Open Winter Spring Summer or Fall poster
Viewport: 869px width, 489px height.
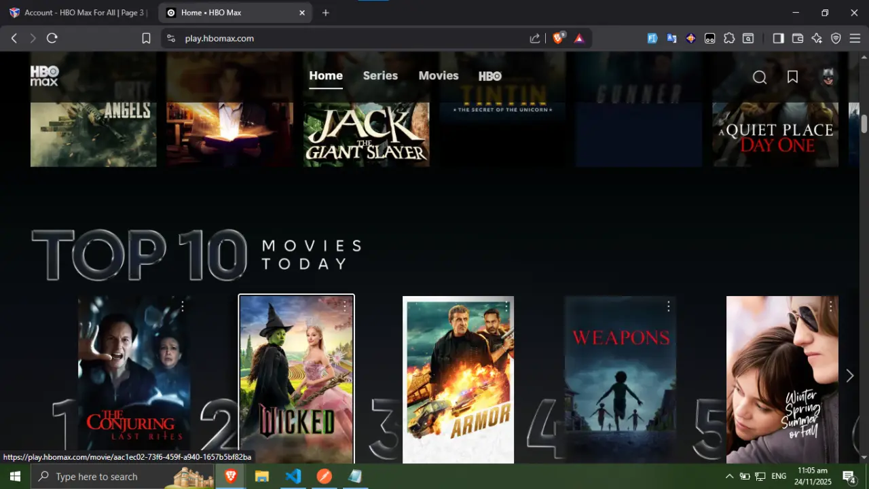click(782, 380)
